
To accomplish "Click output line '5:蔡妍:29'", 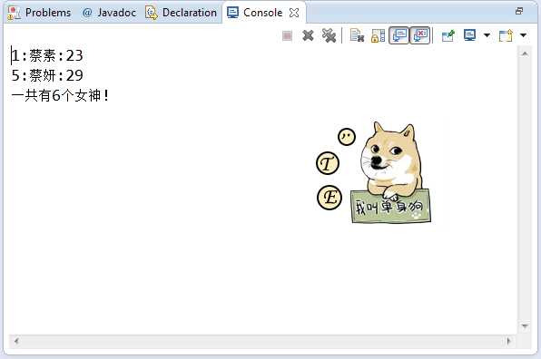I will [47, 75].
